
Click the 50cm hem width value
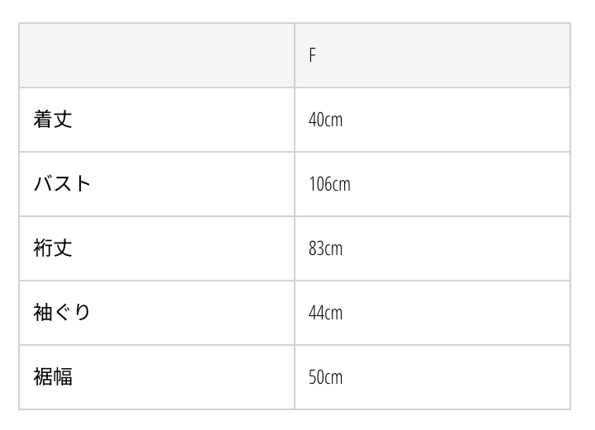[x=325, y=377]
